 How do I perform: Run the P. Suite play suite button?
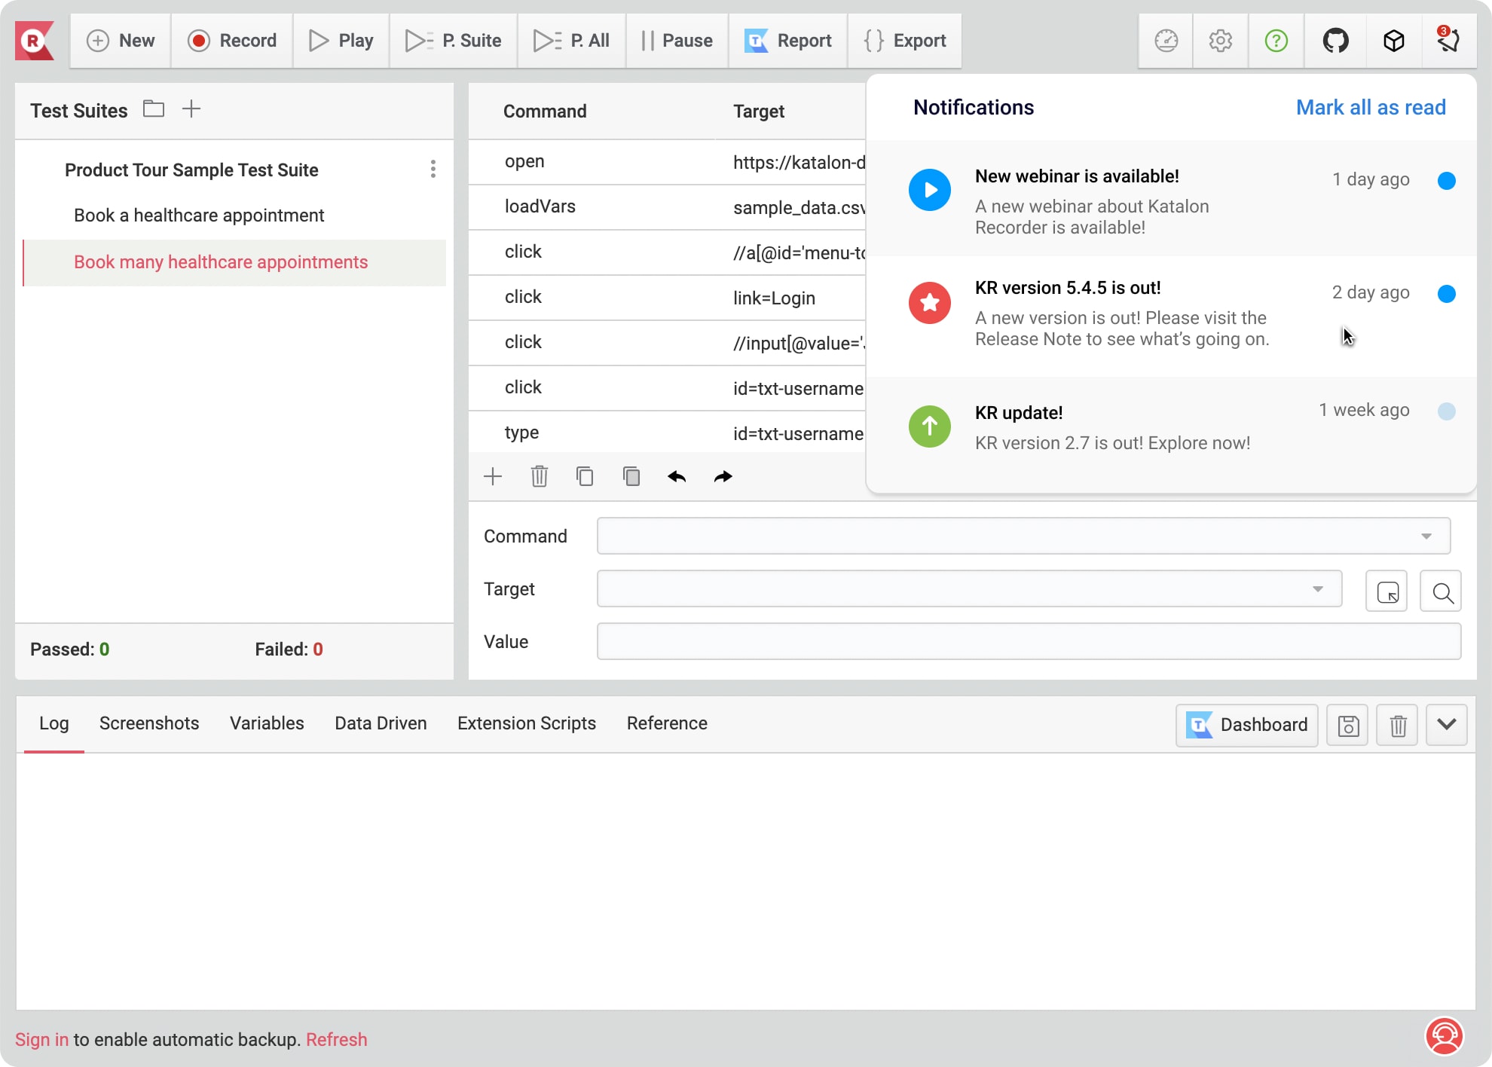pos(454,41)
